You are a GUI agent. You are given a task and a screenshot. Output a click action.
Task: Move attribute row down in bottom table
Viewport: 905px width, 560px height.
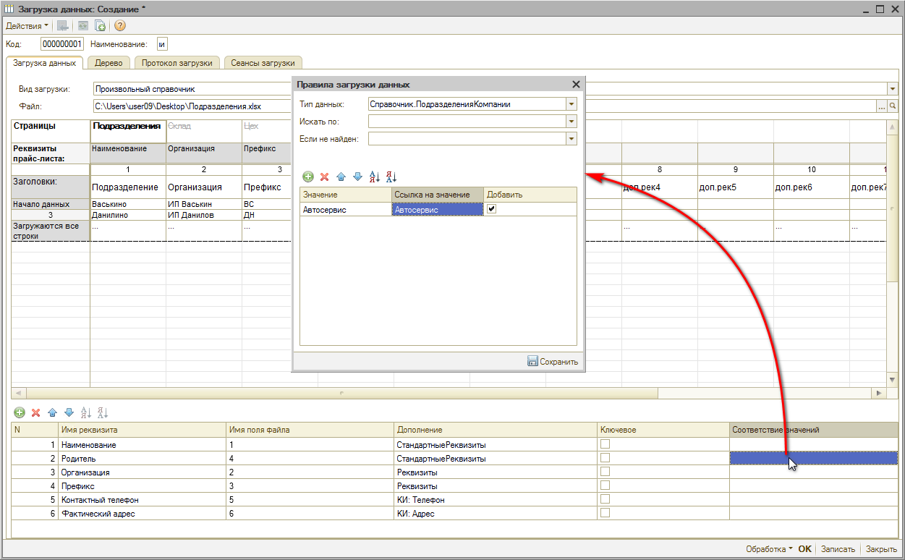point(69,412)
